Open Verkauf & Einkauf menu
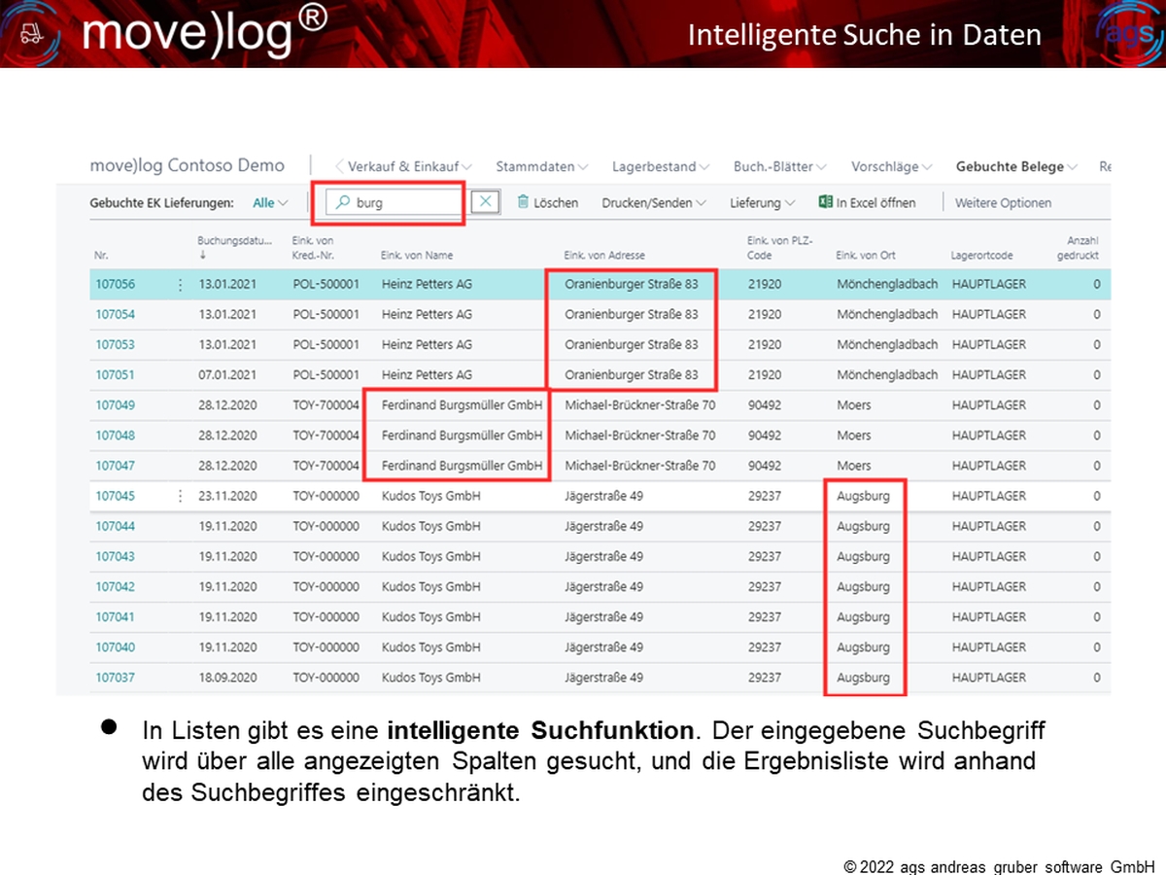 (409, 166)
